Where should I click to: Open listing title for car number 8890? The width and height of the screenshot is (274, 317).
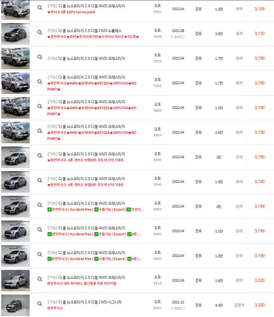[86, 154]
